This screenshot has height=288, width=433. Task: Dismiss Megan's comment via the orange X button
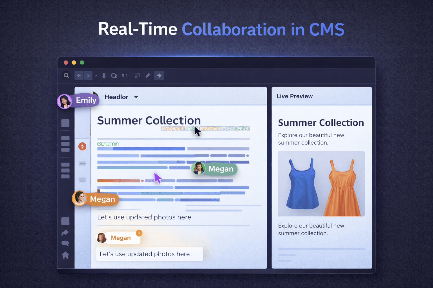(139, 233)
